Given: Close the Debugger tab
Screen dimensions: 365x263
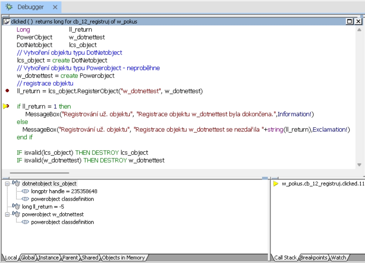Looking at the screenshot, I should pyautogui.click(x=55, y=7).
